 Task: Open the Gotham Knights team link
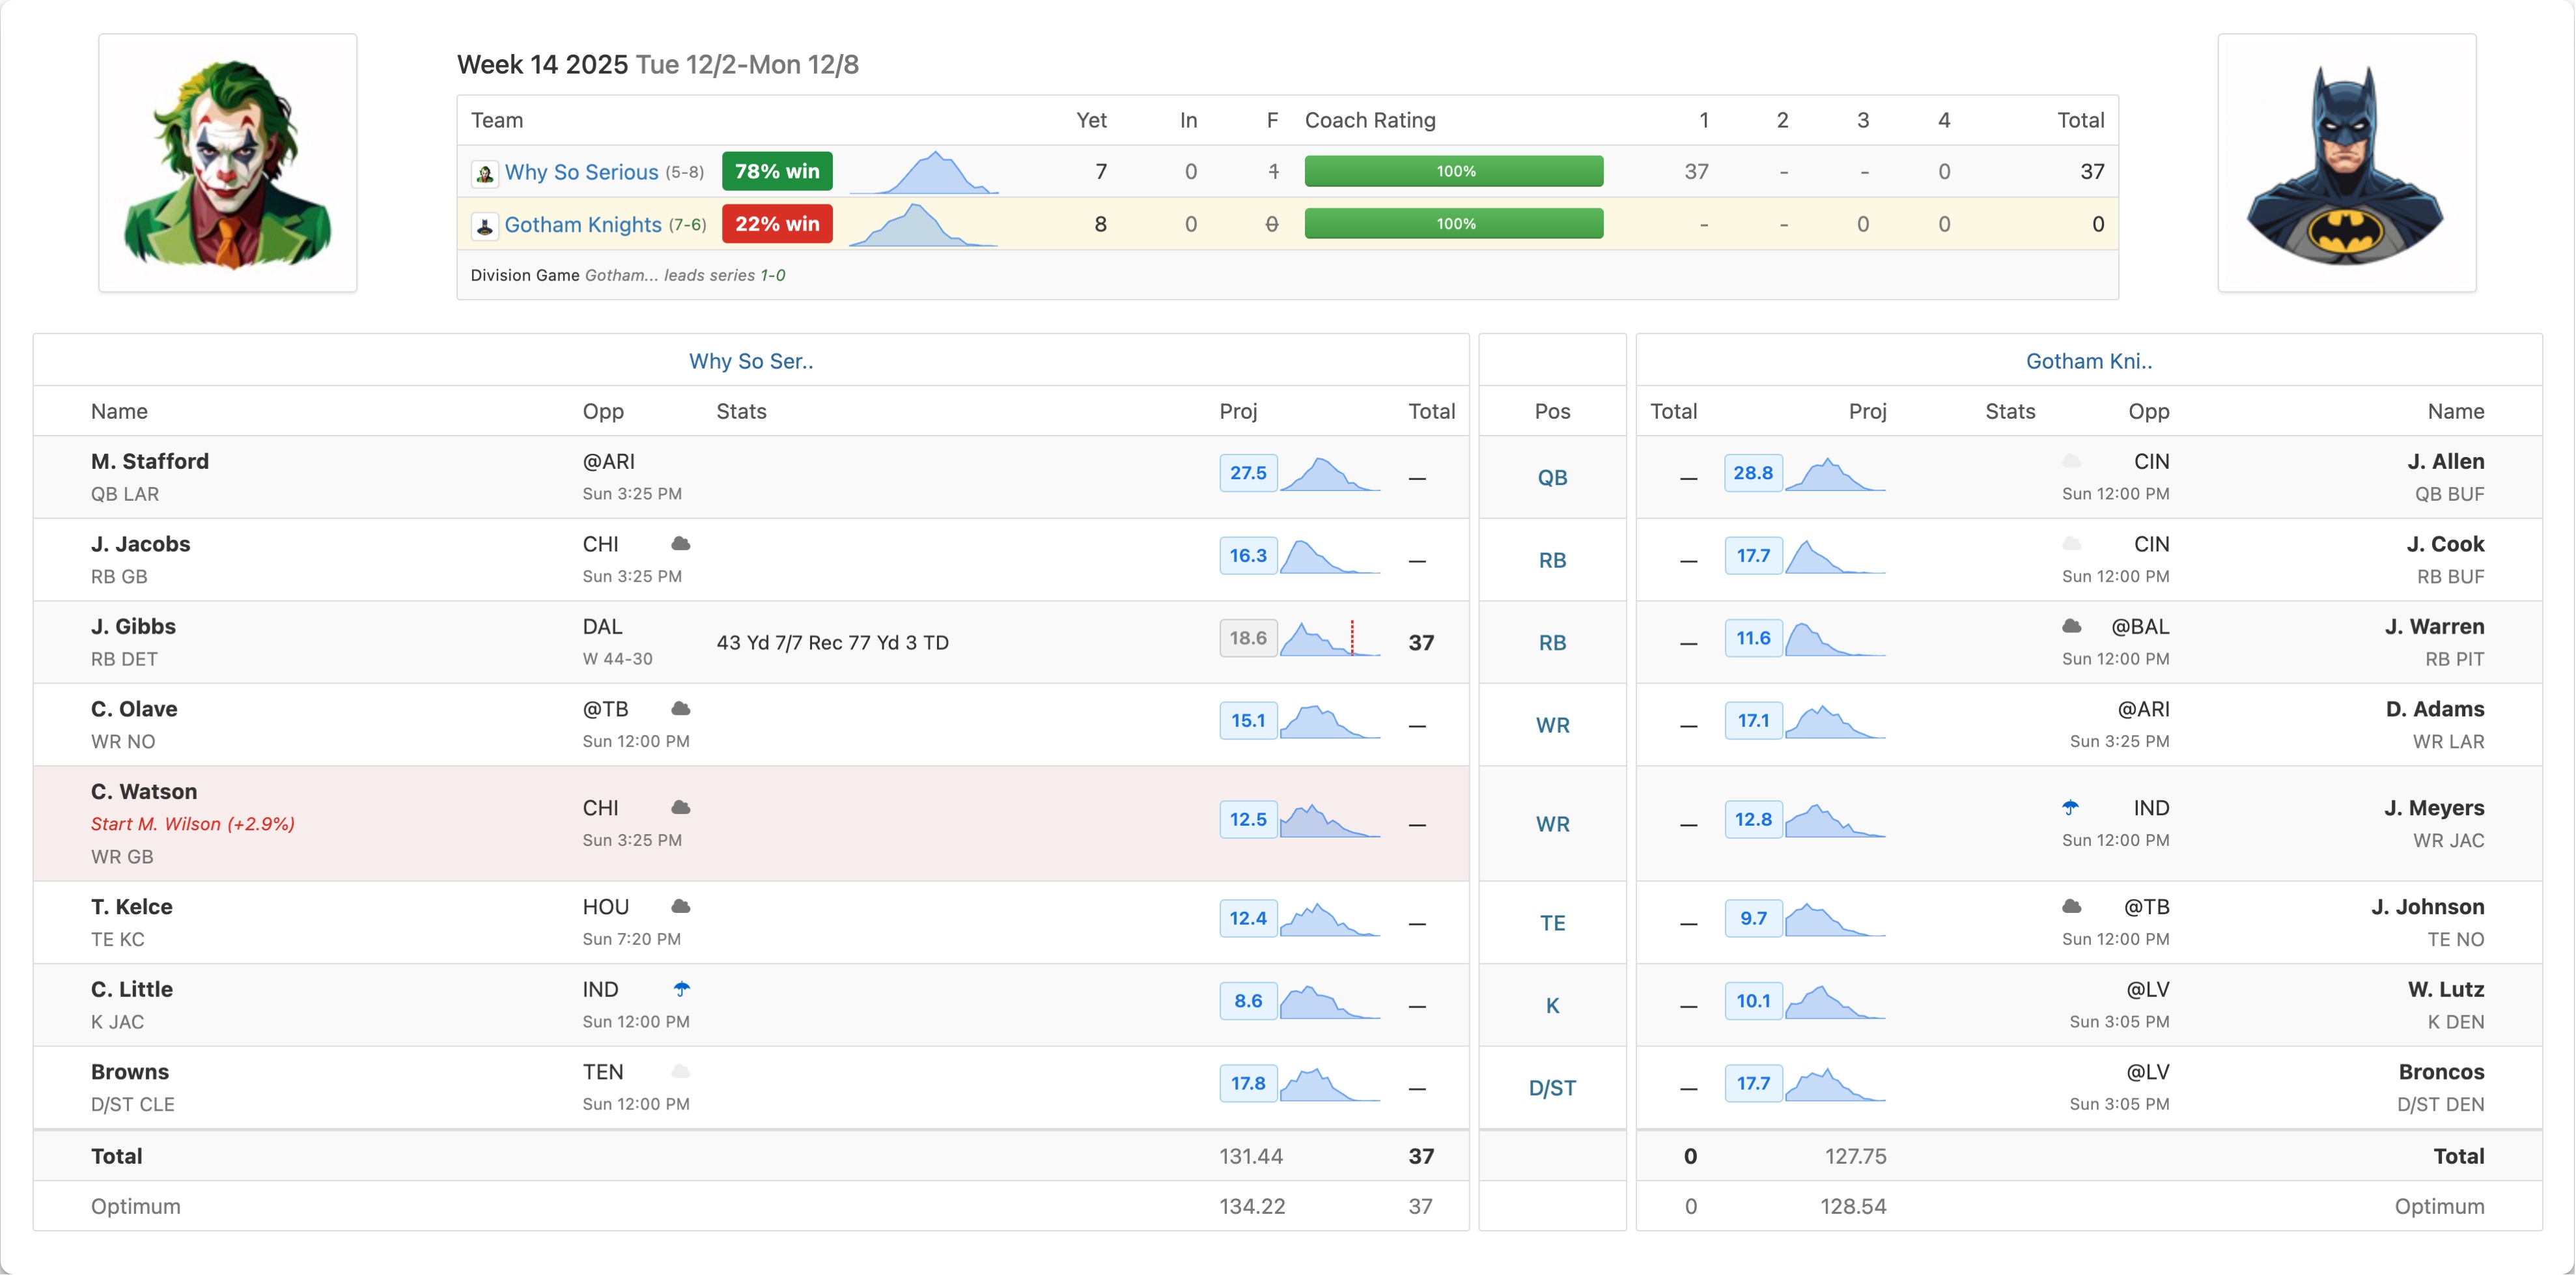click(x=583, y=225)
